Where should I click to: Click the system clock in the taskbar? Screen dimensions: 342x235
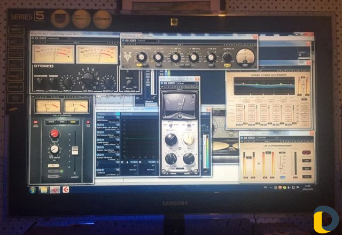307,187
